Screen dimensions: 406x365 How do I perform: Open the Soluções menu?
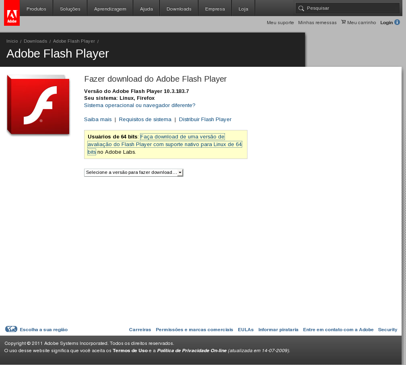coord(70,9)
